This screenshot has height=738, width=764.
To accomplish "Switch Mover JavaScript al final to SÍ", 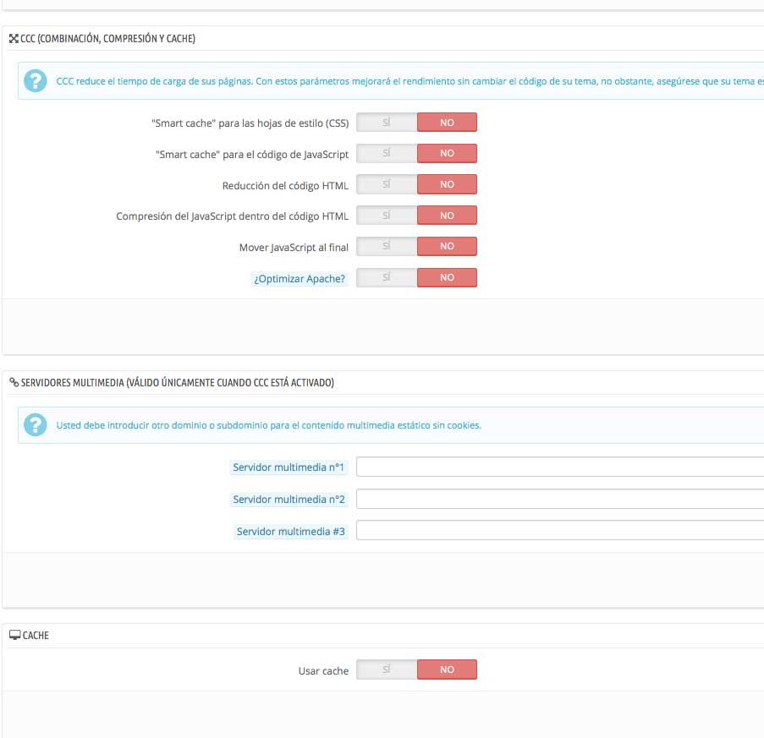I will point(387,246).
